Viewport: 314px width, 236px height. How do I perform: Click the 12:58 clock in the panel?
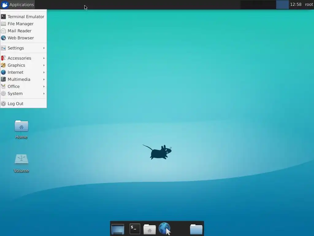(296, 4)
